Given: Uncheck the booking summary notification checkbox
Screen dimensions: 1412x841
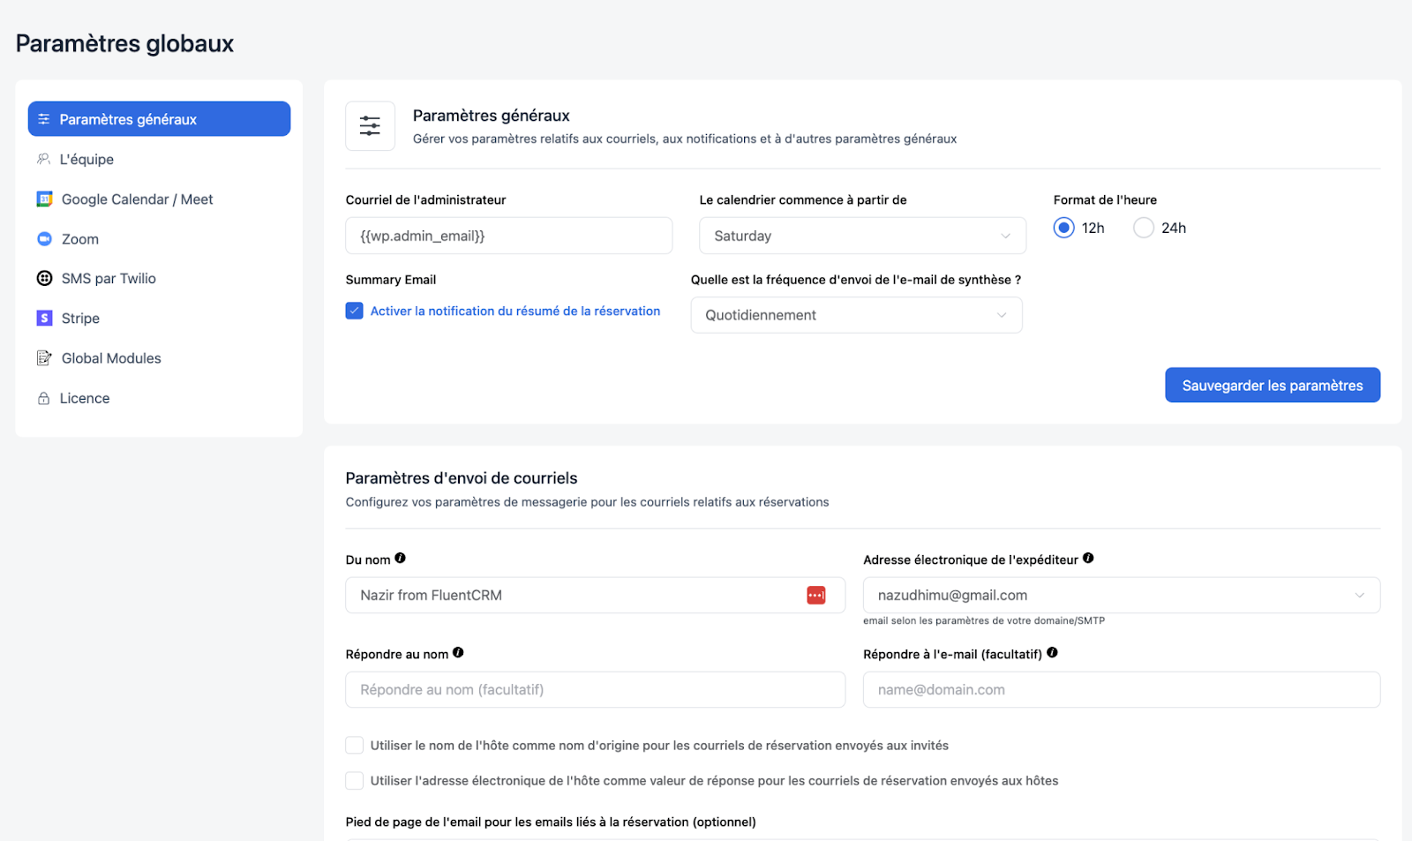Looking at the screenshot, I should [355, 312].
